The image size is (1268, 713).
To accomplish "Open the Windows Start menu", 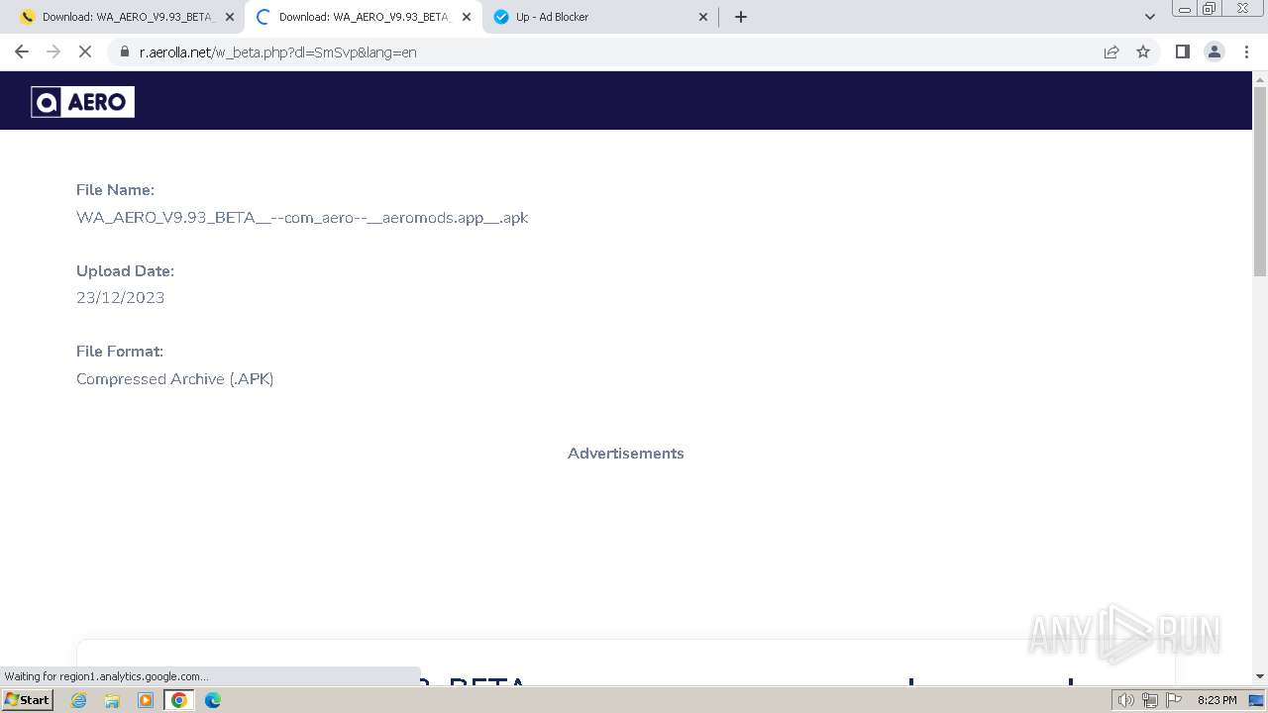I will pyautogui.click(x=28, y=700).
